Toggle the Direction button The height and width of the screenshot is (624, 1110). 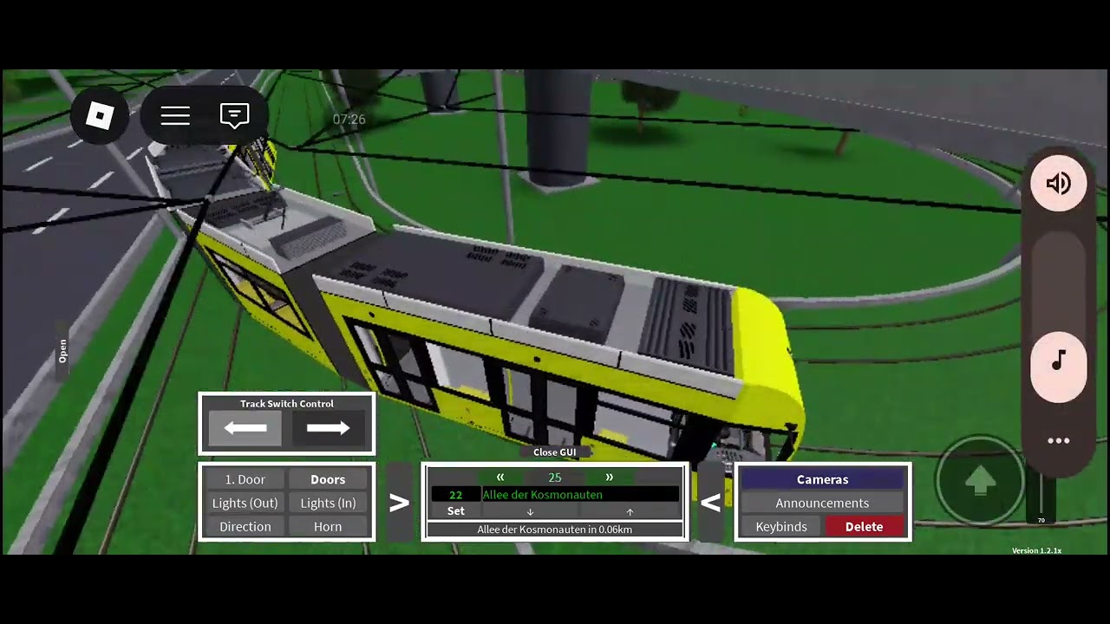pos(245,526)
